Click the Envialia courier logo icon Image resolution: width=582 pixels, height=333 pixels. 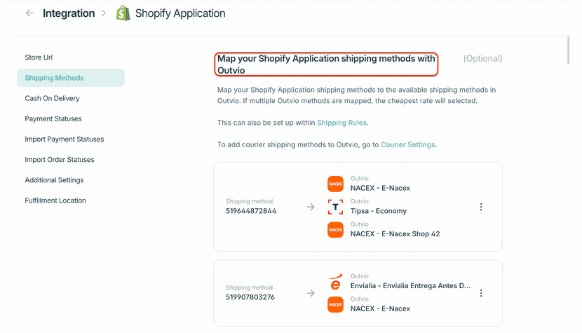335,281
